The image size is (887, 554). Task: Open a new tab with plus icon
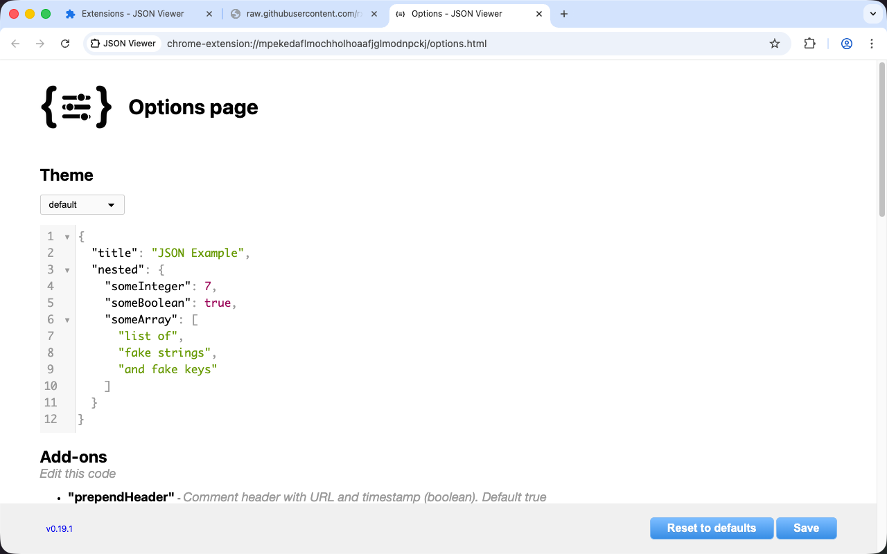click(564, 14)
